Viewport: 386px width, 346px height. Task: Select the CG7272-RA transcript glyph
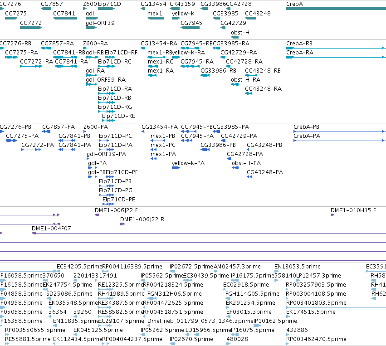pos(31,67)
